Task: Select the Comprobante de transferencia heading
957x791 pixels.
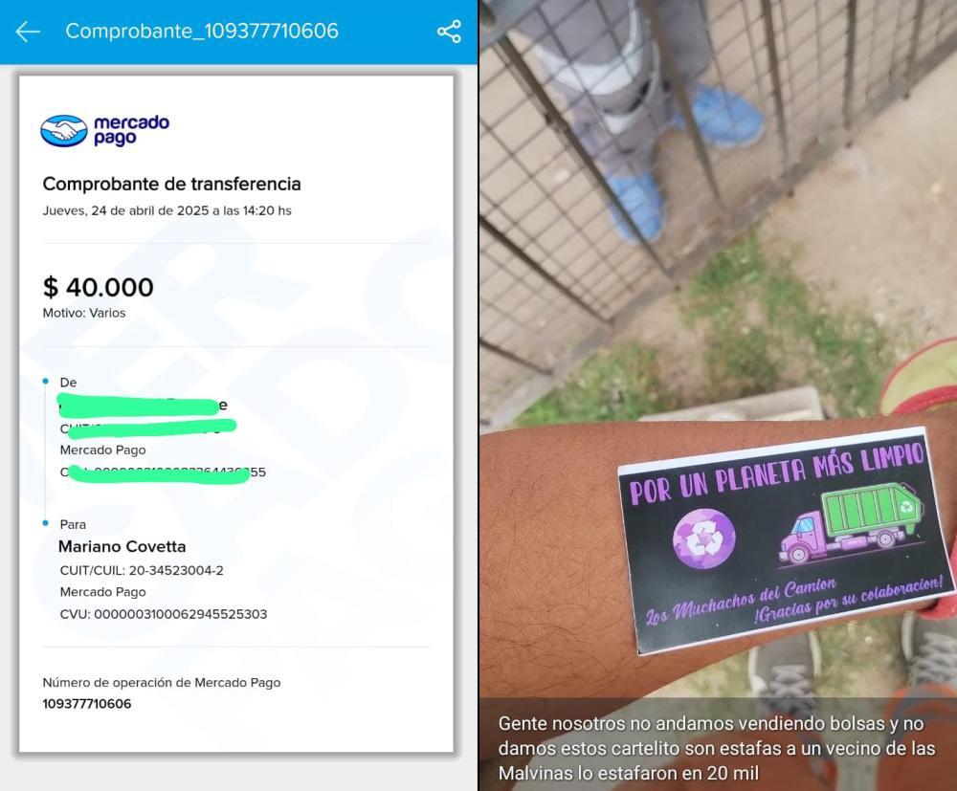Action: (x=171, y=184)
